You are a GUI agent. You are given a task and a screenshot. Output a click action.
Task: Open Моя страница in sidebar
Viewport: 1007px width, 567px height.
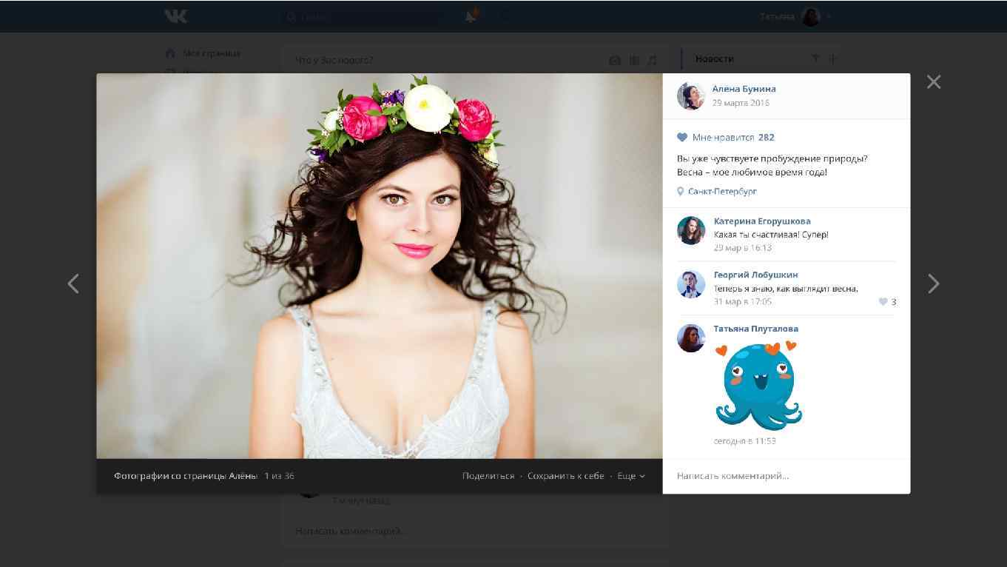212,53
